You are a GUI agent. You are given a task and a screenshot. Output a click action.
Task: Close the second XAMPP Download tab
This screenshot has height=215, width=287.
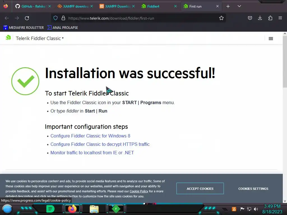tap(133, 6)
